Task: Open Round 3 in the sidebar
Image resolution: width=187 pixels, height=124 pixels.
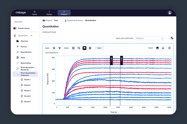Action: (27, 91)
